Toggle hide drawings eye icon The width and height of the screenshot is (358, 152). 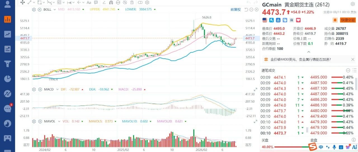coord(125,3)
